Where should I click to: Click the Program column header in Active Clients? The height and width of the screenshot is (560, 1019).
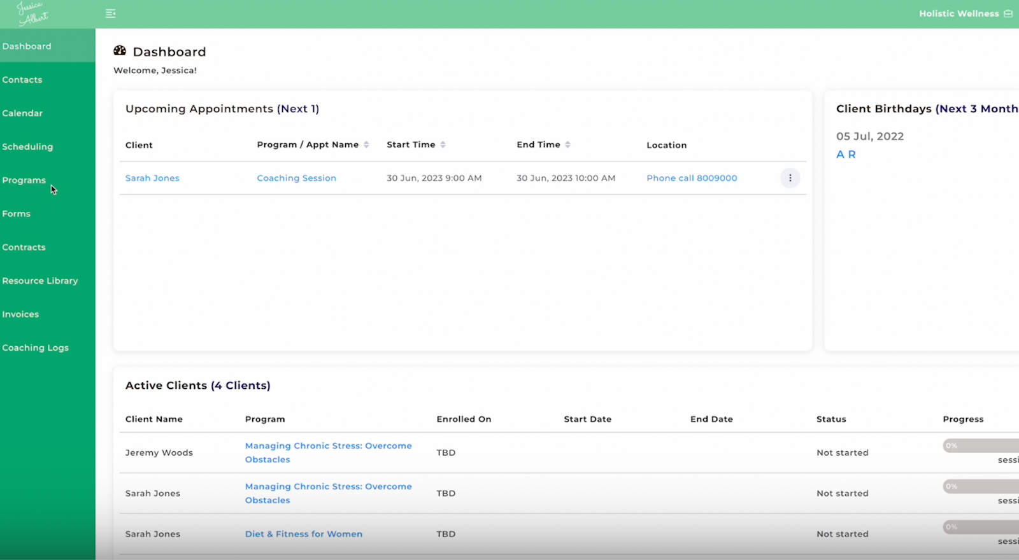coord(265,419)
